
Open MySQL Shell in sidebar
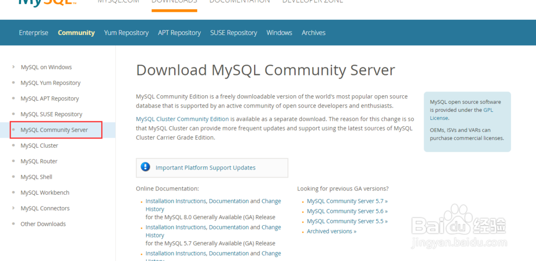point(36,177)
